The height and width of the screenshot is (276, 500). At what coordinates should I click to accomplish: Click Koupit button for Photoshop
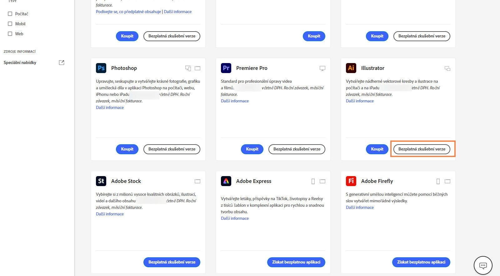click(x=127, y=149)
